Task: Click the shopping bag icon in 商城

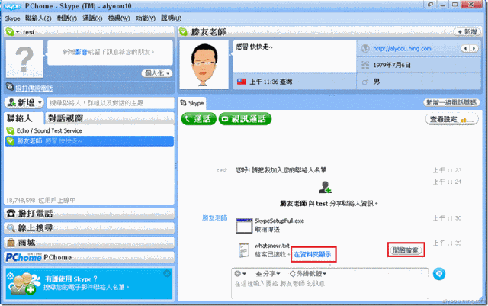Action: [x=11, y=243]
